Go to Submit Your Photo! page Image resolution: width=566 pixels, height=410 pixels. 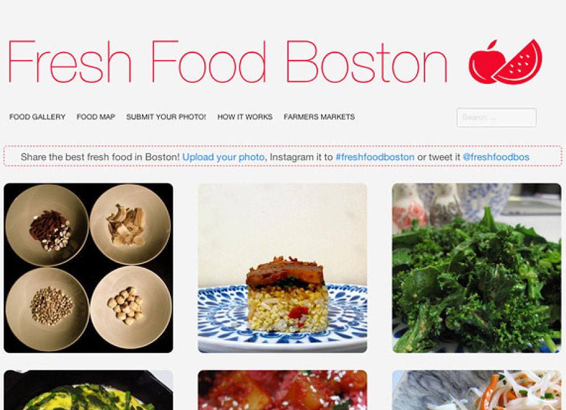(166, 117)
